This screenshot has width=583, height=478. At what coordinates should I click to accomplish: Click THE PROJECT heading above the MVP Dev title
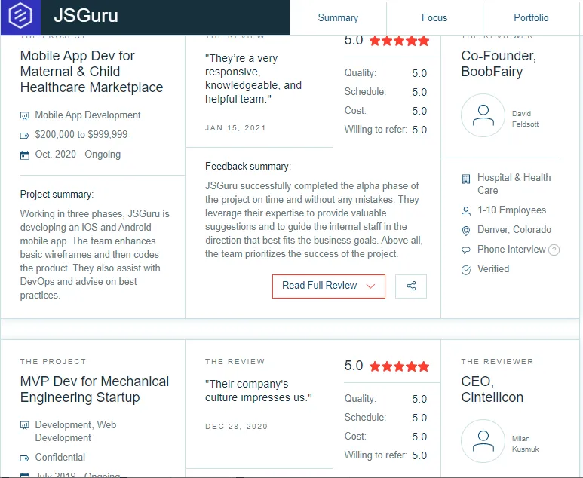[53, 361]
